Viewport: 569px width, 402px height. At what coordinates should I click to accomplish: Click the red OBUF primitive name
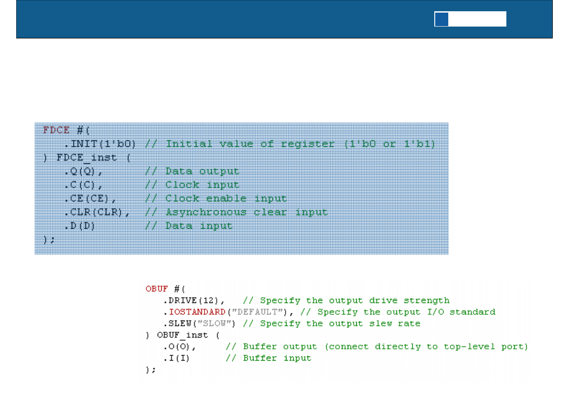tap(157, 289)
